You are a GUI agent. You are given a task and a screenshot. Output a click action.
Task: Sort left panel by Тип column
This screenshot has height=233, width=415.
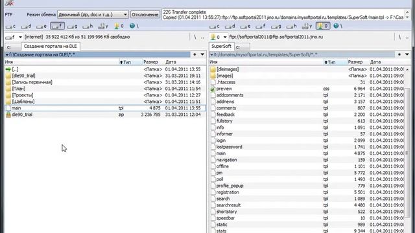click(x=131, y=62)
